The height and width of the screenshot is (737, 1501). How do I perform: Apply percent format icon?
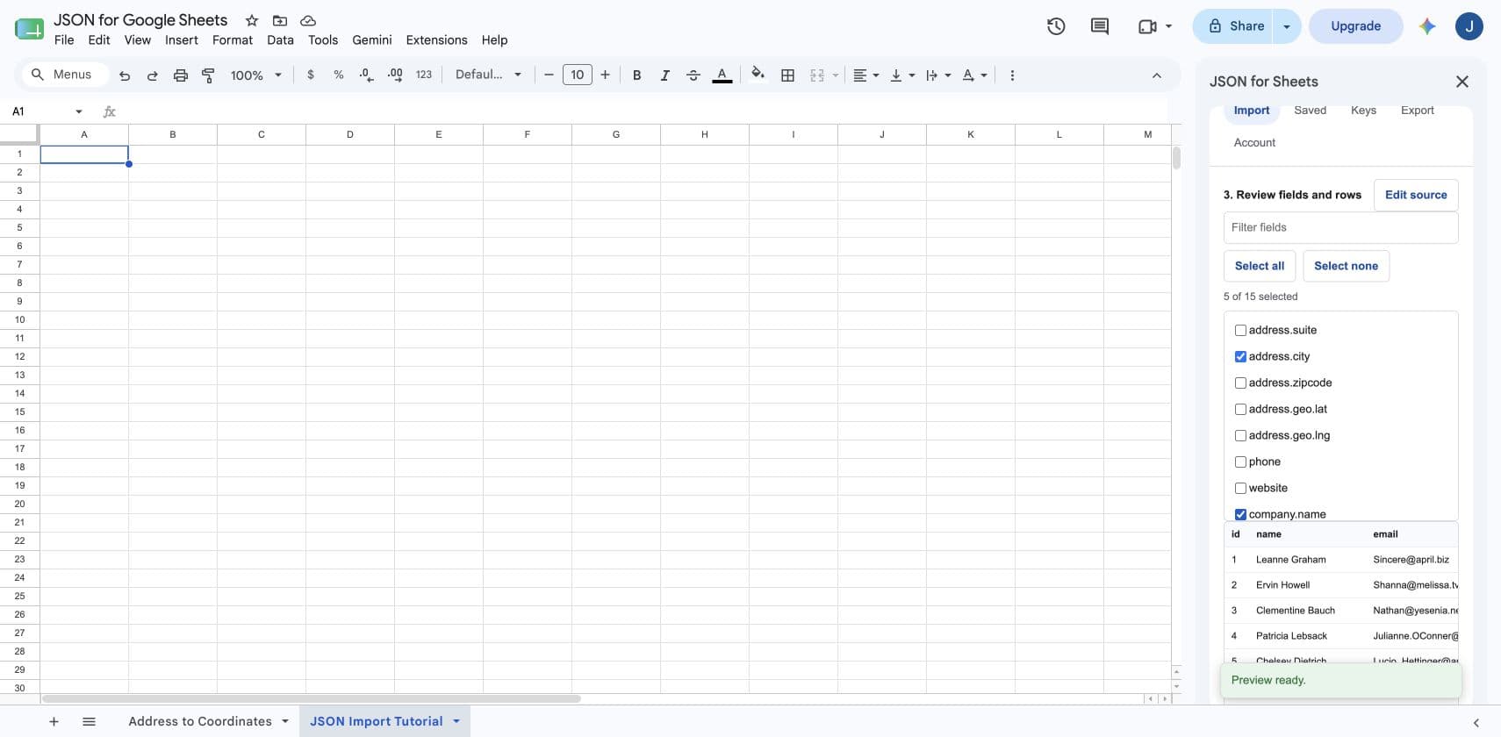click(339, 75)
